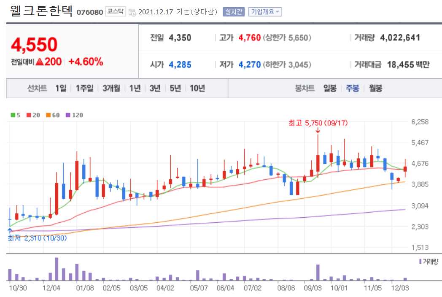442x297 pixels.
Task: Expand the 봉차트 chart type options
Action: (304, 88)
